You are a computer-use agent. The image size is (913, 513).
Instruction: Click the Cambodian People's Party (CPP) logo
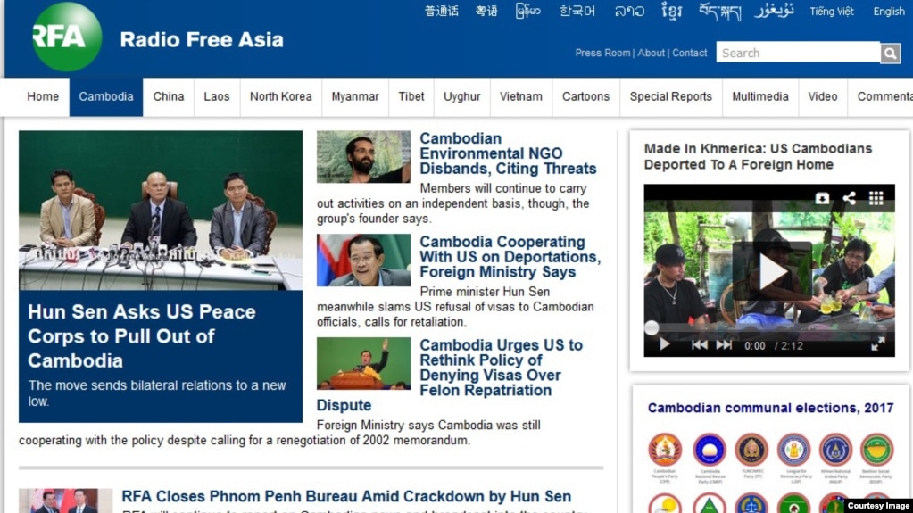(664, 450)
